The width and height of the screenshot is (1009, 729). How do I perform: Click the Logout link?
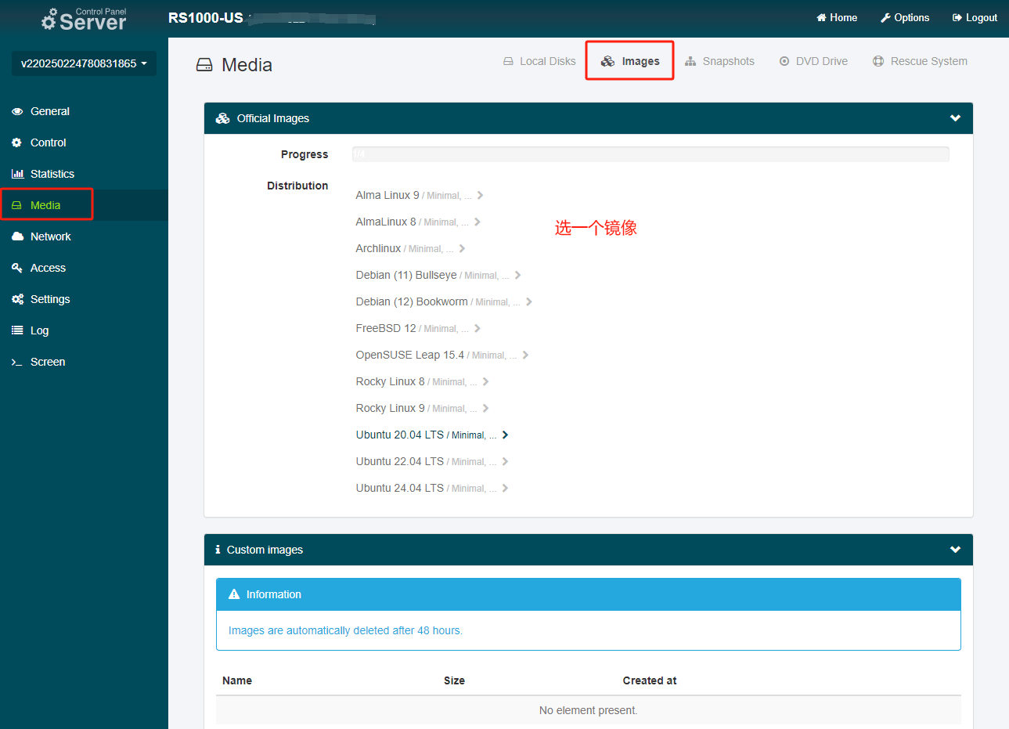point(975,17)
